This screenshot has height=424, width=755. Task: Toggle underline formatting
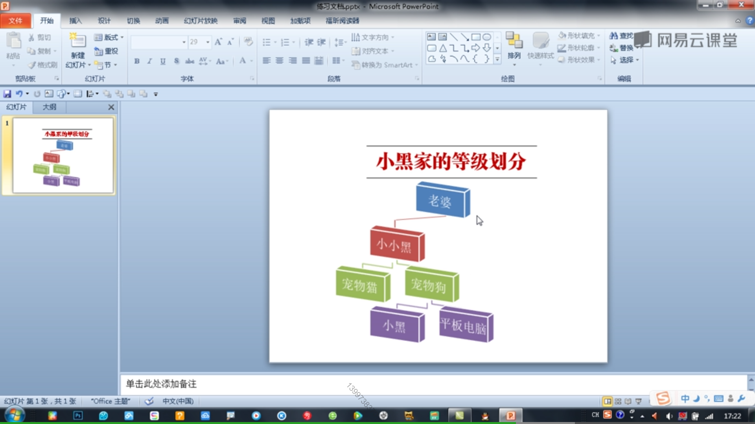[x=162, y=61]
